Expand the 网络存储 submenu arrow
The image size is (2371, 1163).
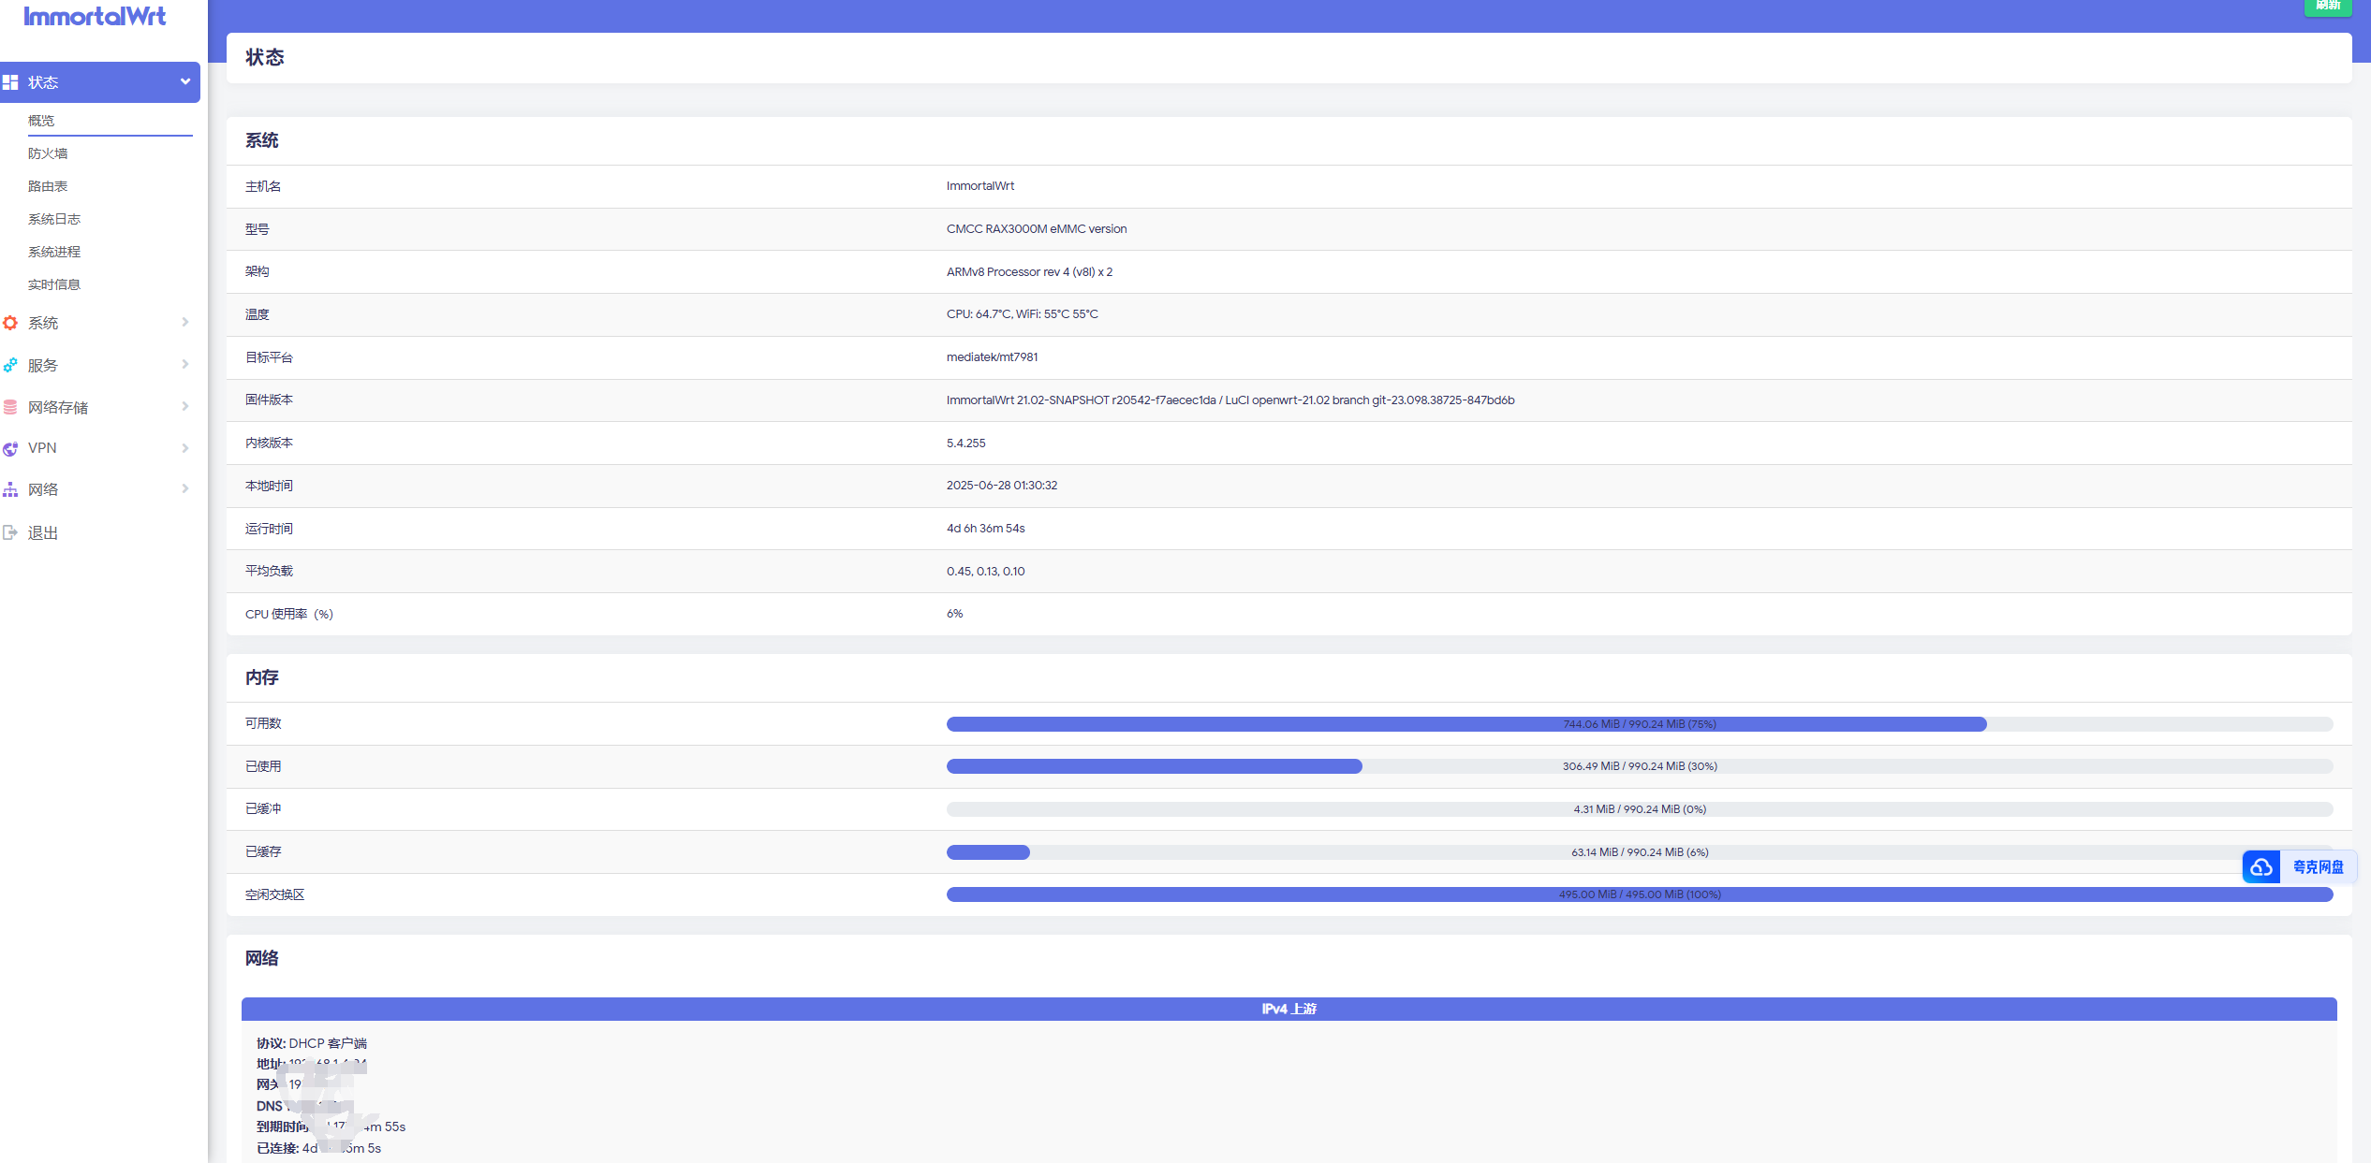click(x=185, y=406)
